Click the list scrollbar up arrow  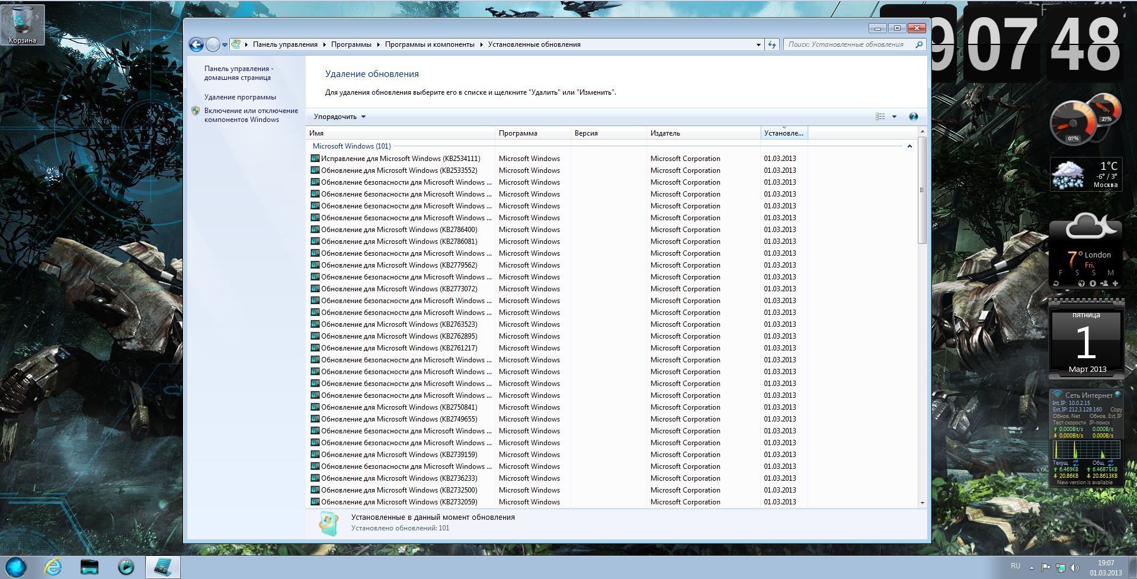pos(922,131)
